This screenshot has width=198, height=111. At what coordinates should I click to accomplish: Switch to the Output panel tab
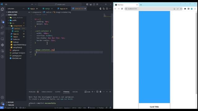(58, 92)
